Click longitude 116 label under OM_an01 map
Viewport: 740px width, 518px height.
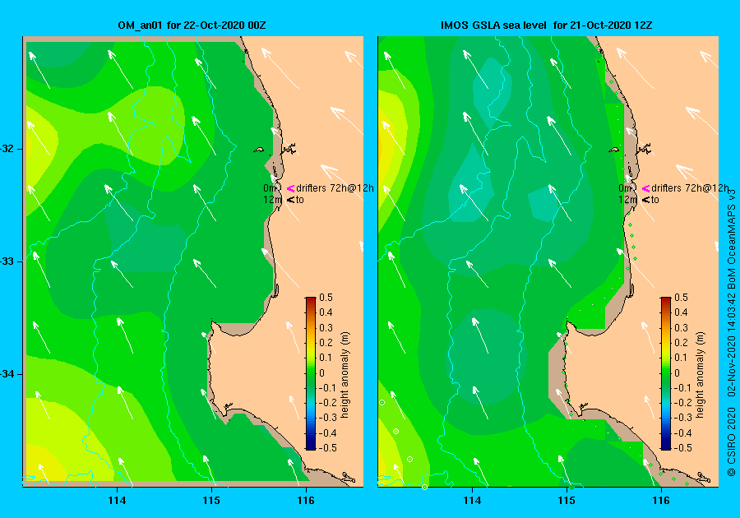306,501
